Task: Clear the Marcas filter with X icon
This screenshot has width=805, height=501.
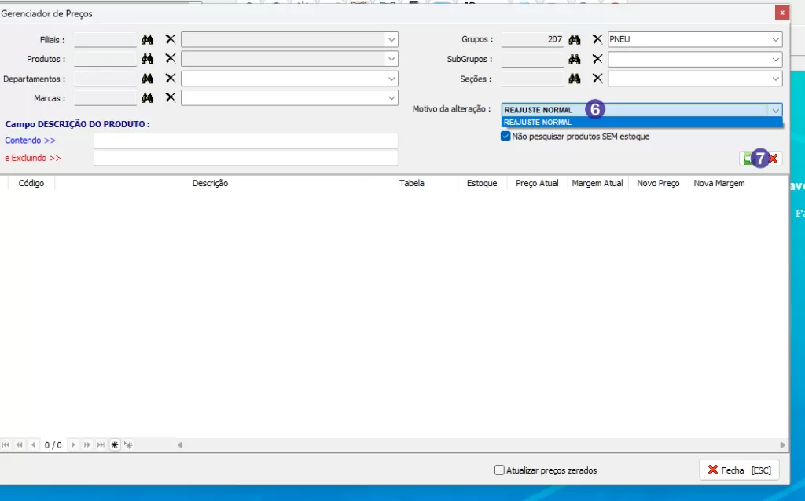Action: (170, 97)
